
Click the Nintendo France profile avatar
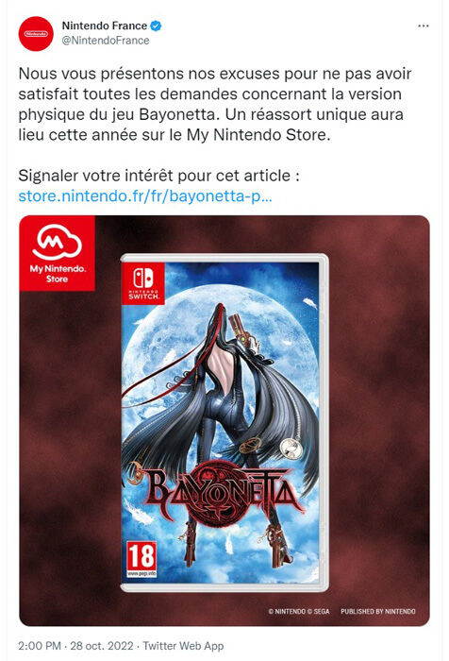click(36, 34)
